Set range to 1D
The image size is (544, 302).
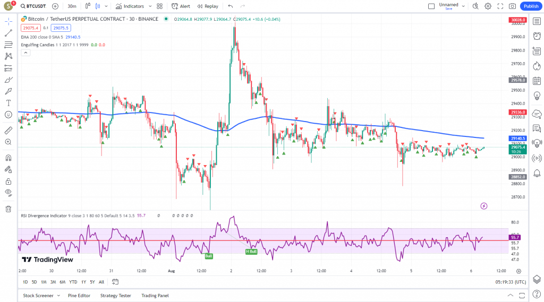point(25,282)
